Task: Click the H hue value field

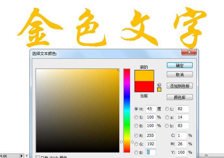Action: click(x=151, y=109)
